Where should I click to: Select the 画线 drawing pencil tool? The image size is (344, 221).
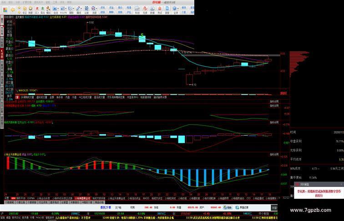point(78,10)
